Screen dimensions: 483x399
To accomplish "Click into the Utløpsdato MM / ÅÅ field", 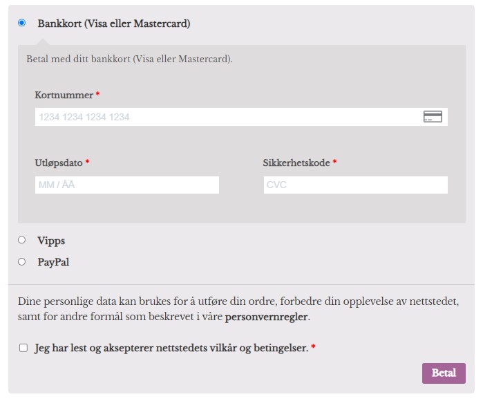I will pos(127,185).
